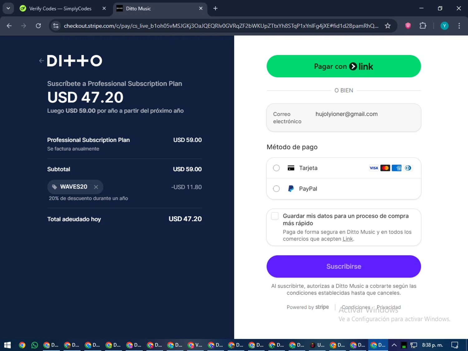This screenshot has height=351, width=468.
Task: Go back in browser history
Action: click(x=9, y=26)
